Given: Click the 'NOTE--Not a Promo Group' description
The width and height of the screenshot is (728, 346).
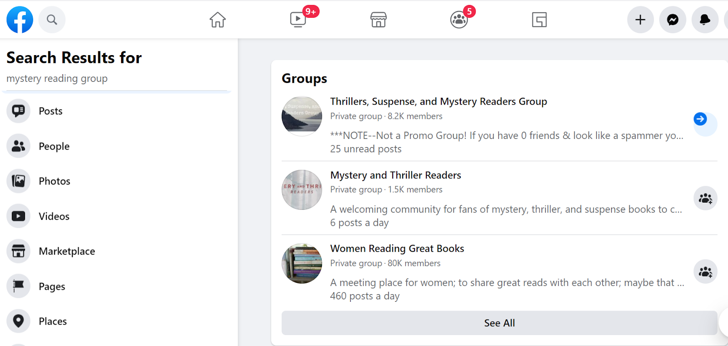Looking at the screenshot, I should [507, 136].
